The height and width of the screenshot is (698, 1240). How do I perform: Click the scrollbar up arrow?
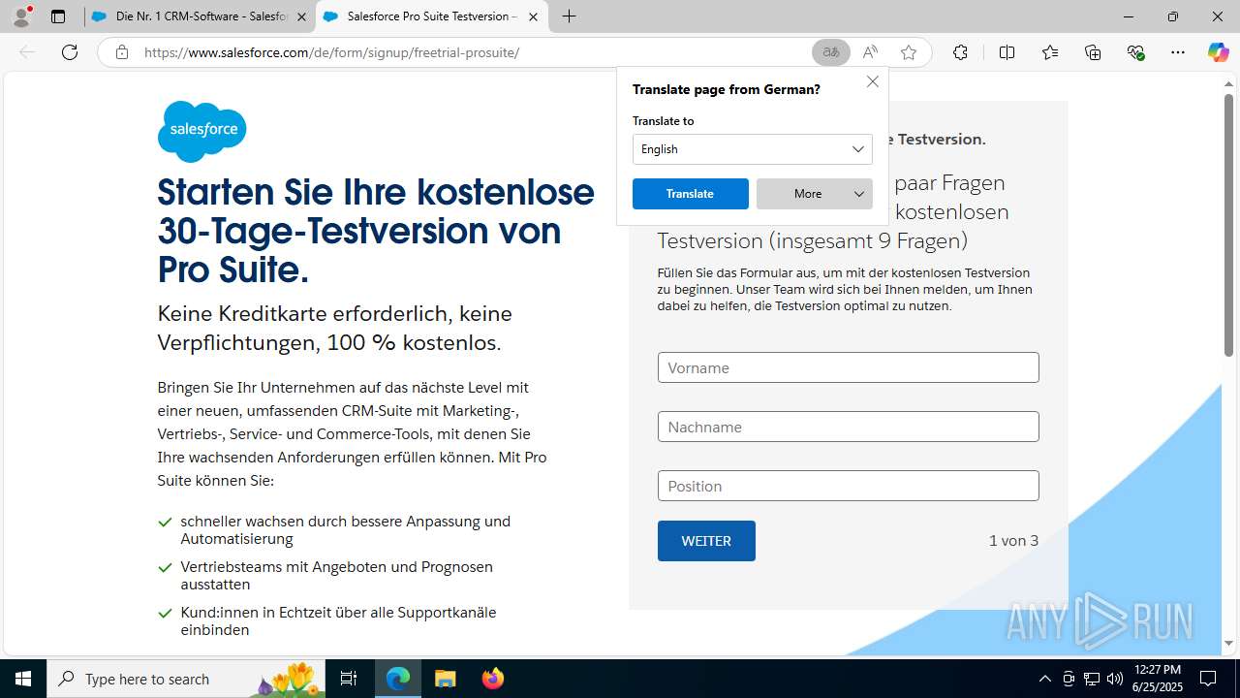pyautogui.click(x=1228, y=83)
